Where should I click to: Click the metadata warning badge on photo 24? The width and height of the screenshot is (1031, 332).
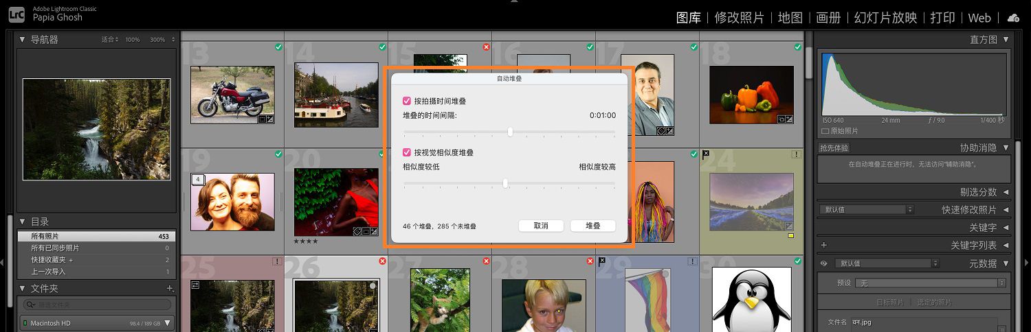[797, 154]
